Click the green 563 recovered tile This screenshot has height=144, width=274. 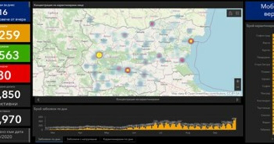pyautogui.click(x=15, y=53)
